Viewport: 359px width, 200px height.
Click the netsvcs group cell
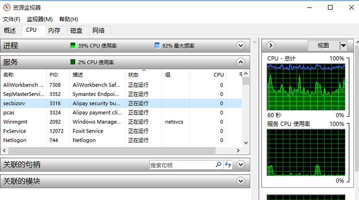174,121
